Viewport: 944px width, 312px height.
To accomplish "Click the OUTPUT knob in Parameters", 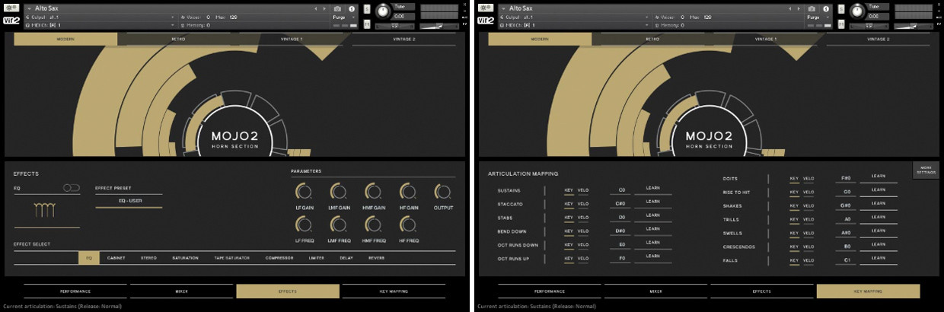I will pos(442,190).
